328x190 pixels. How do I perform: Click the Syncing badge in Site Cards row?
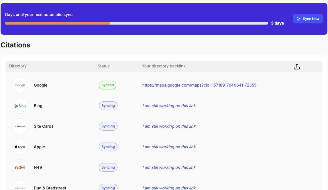coord(108,126)
